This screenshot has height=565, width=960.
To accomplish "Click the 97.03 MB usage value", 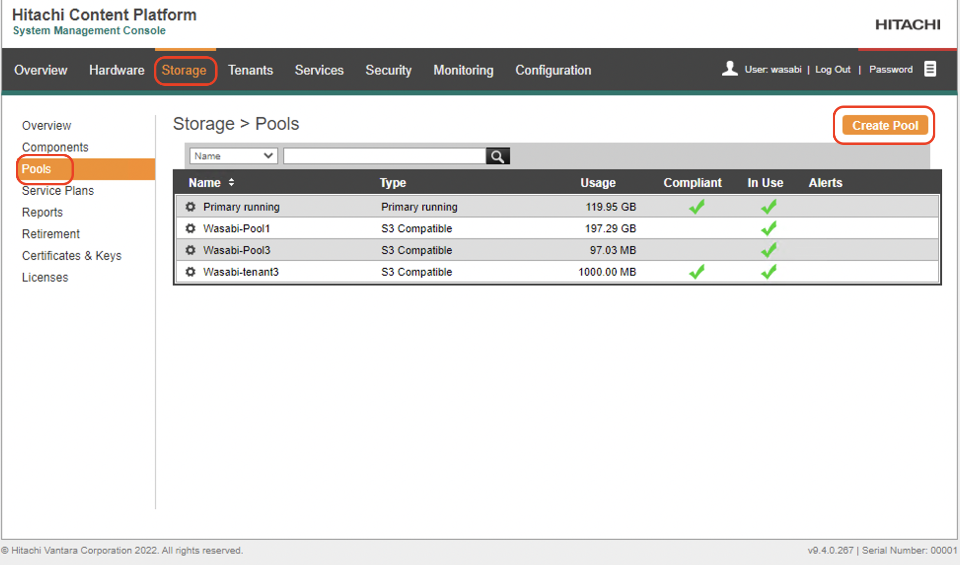I will pyautogui.click(x=613, y=250).
